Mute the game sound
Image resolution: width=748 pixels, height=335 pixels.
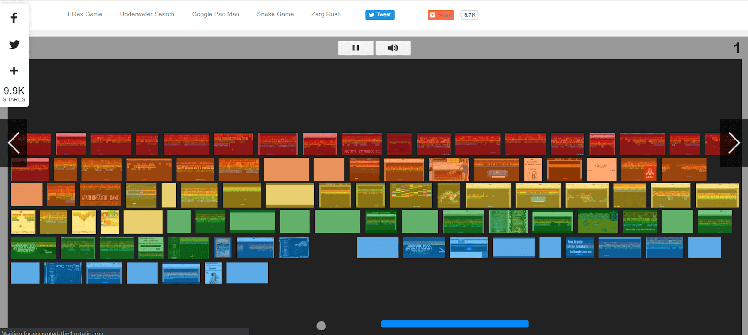(x=393, y=48)
